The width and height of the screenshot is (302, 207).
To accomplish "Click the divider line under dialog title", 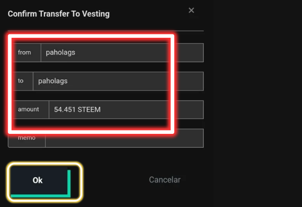I will (x=106, y=31).
